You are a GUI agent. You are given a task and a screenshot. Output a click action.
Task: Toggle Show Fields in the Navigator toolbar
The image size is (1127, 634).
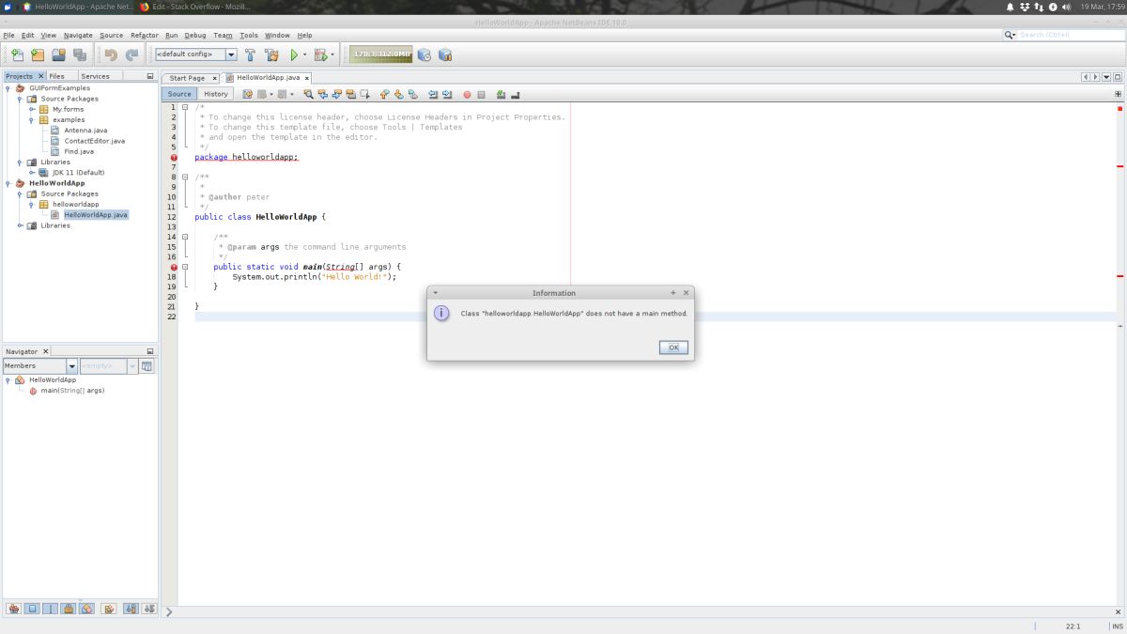[x=32, y=609]
